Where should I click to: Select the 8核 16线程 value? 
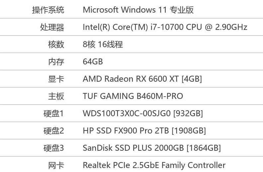click(x=103, y=44)
